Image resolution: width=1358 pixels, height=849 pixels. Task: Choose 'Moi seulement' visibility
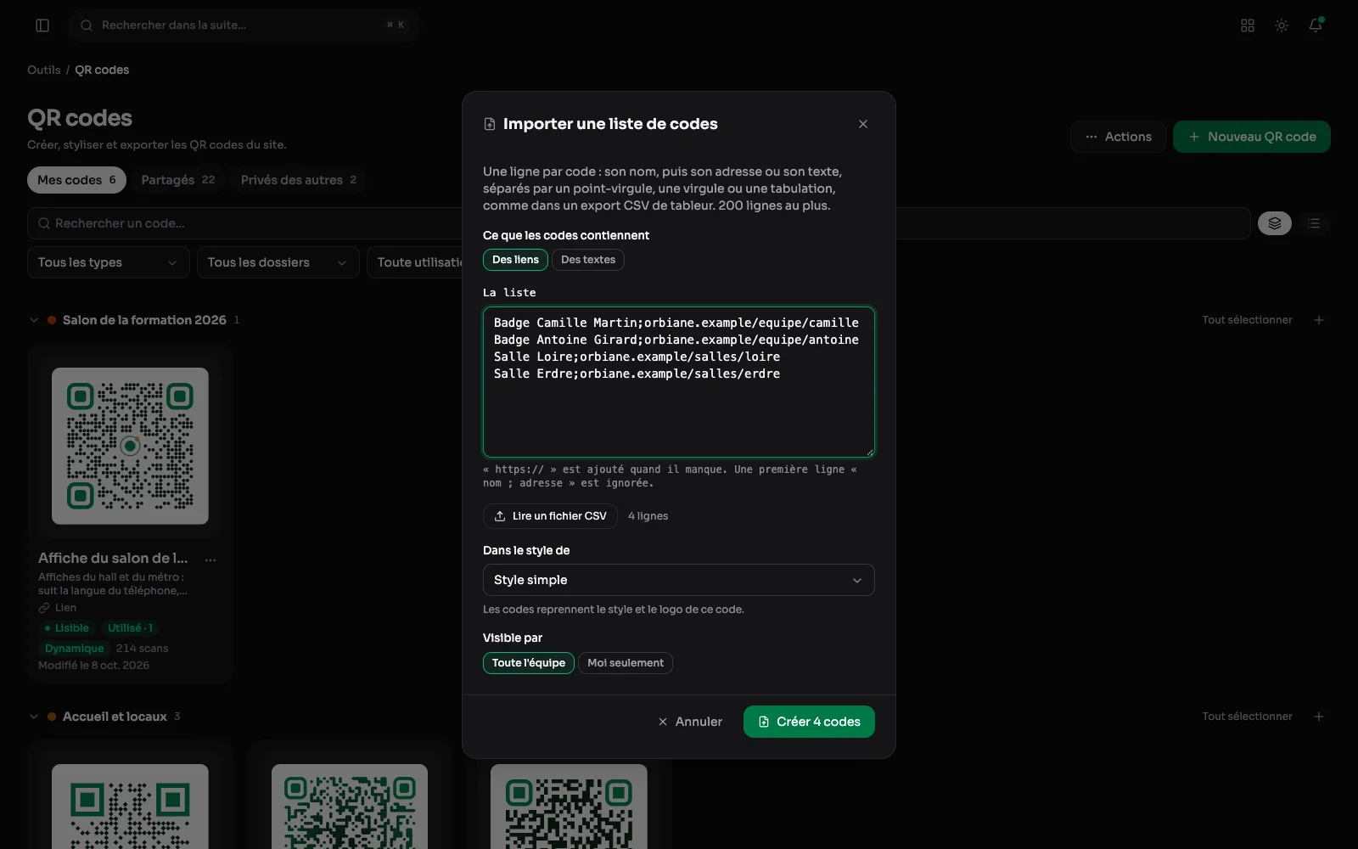tap(626, 663)
